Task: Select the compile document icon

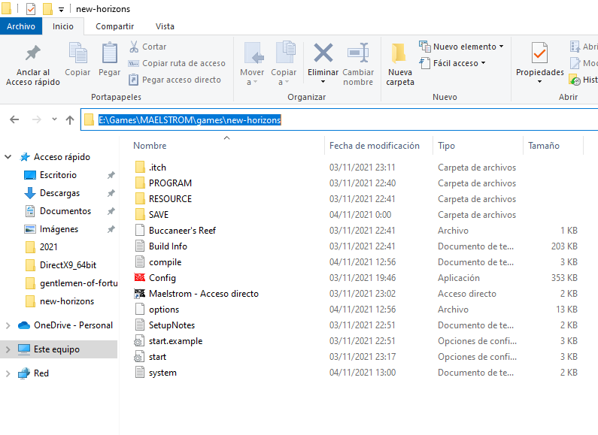Action: [140, 261]
